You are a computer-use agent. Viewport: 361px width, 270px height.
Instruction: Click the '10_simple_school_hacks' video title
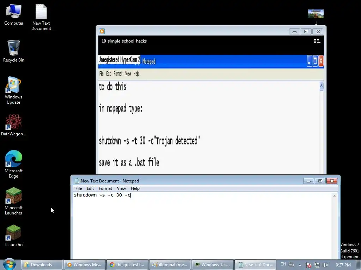[x=124, y=41]
